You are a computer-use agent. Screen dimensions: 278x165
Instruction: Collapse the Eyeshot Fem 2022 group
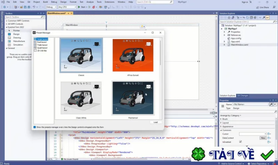(x=7, y=27)
